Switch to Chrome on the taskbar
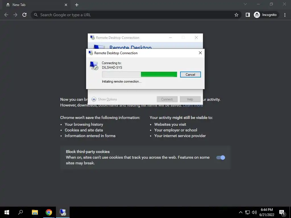Screen dimensions: 291x218 tap(49, 212)
